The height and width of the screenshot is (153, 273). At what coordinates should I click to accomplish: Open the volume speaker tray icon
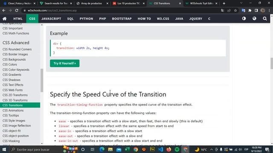pyautogui.click(x=240, y=149)
